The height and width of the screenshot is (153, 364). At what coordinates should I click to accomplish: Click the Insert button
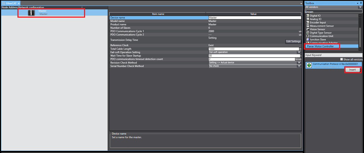point(352,70)
